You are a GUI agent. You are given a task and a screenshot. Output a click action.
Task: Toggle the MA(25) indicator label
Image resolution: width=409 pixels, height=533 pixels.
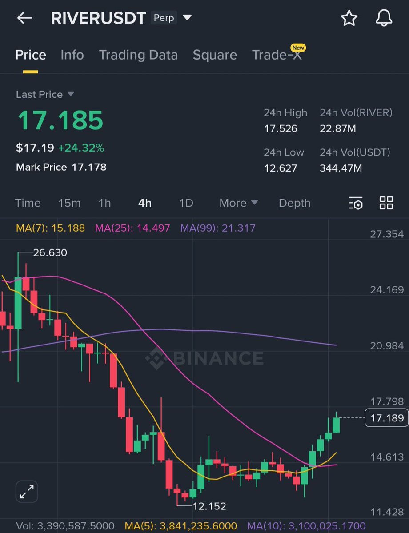(x=132, y=227)
